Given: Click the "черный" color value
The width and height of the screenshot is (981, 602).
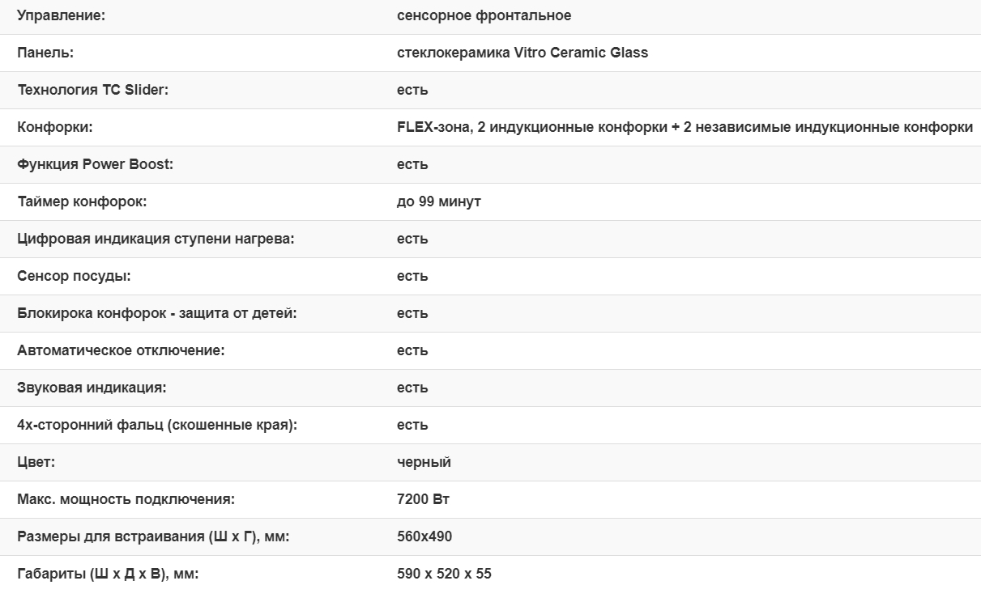Looking at the screenshot, I should pyautogui.click(x=424, y=462).
